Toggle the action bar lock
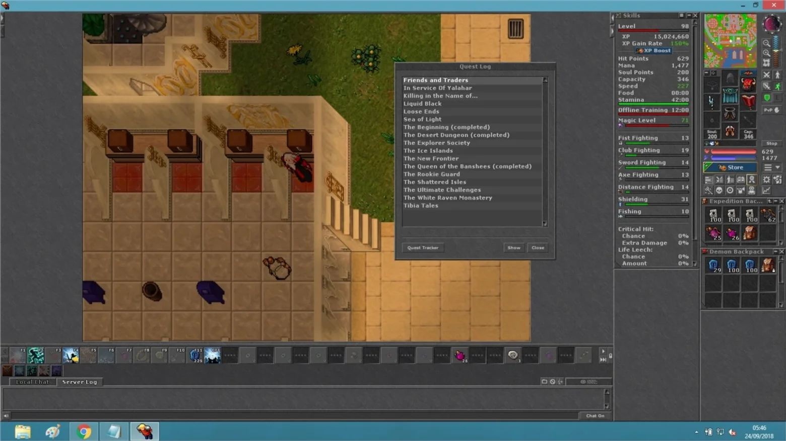This screenshot has width=786, height=441. coord(610,356)
